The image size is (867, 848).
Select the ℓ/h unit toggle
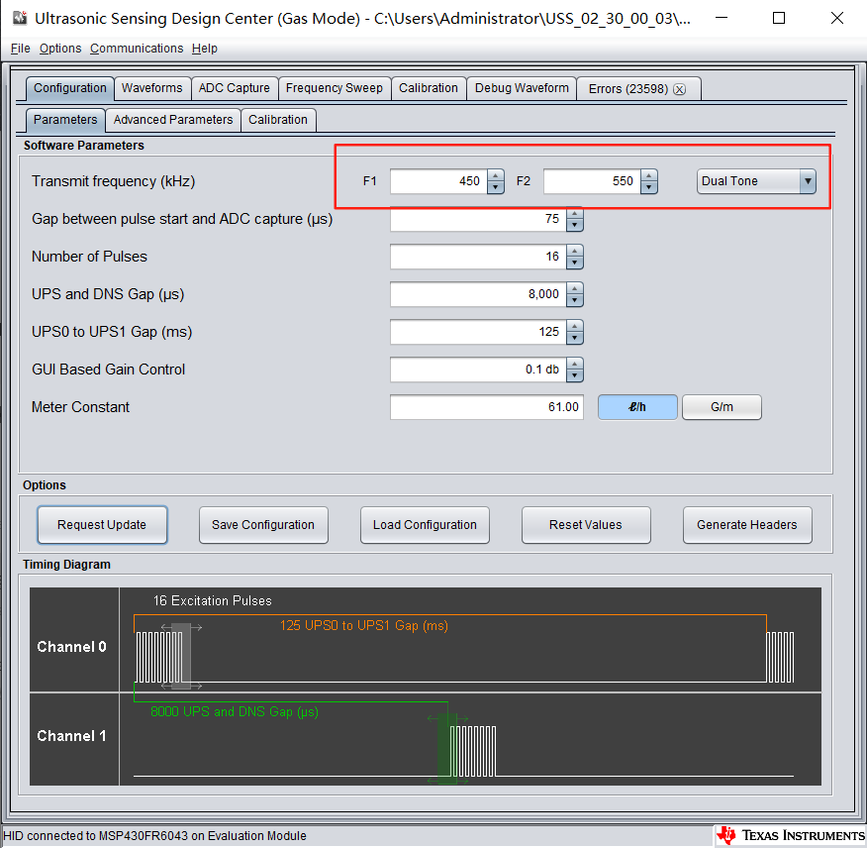point(637,407)
